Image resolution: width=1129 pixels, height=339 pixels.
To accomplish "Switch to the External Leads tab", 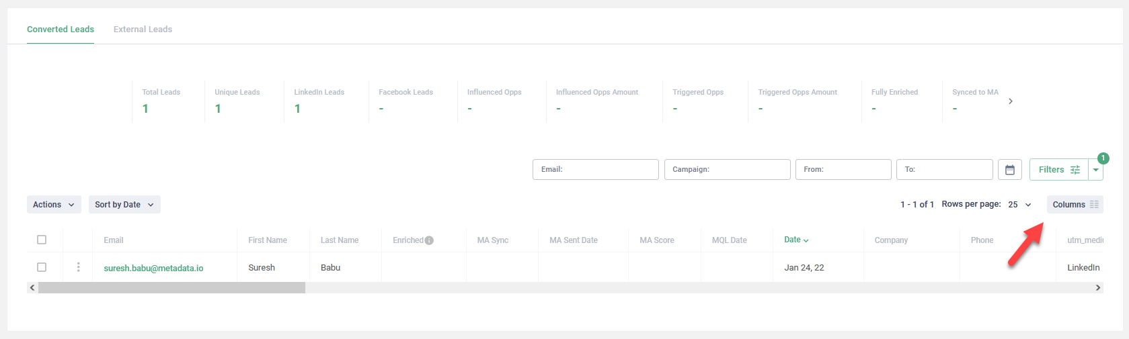I will (x=143, y=30).
